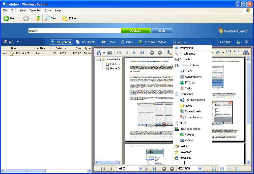
Task: Open the Search toolbar button
Action: (x=52, y=18)
